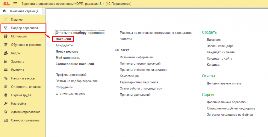Open Штатное расписание
Screen dimensions: 268x137
click(70, 93)
